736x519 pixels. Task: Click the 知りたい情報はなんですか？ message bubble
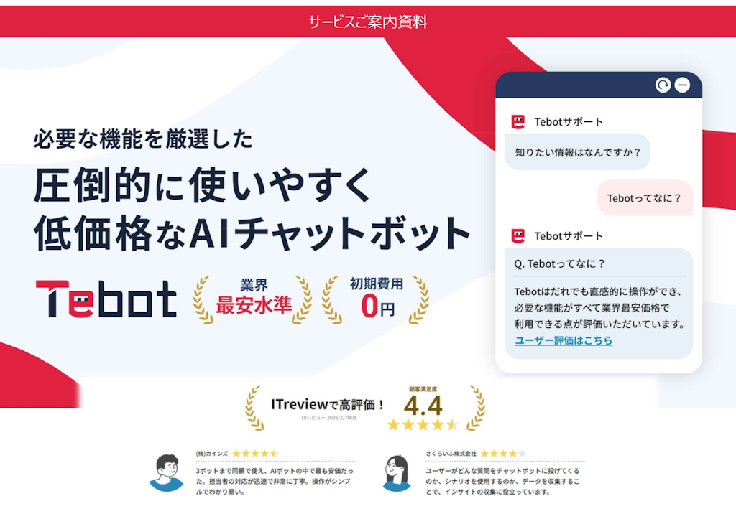[x=577, y=152]
